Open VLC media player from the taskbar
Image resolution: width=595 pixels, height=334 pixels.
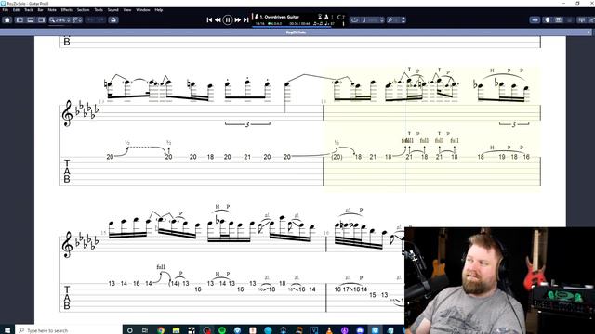point(329,330)
